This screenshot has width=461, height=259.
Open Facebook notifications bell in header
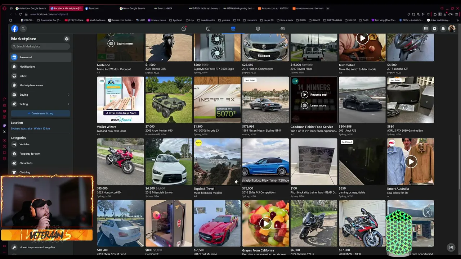[443, 29]
